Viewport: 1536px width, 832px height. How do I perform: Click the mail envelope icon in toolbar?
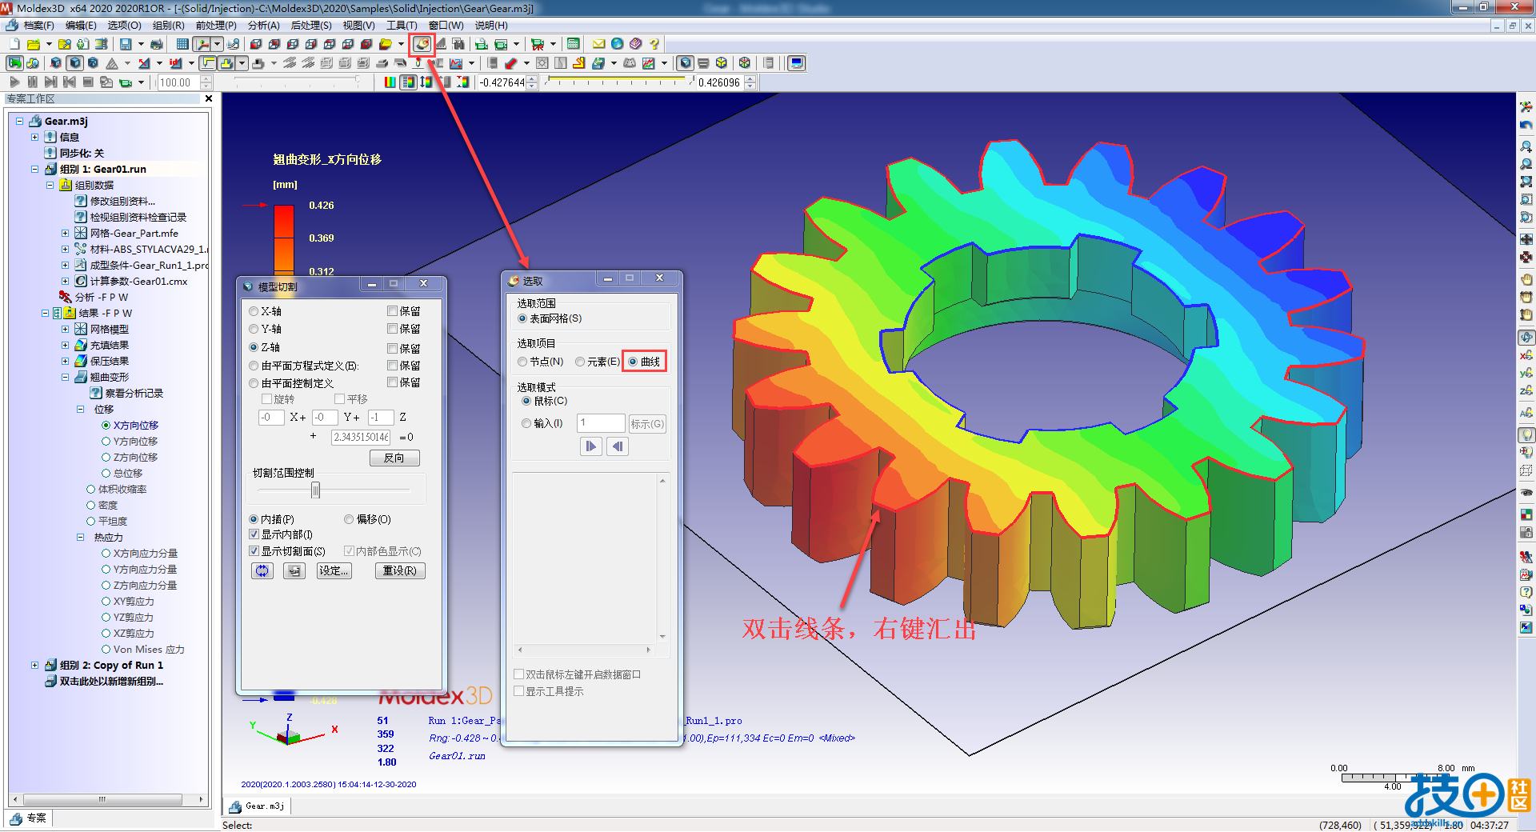pos(598,44)
